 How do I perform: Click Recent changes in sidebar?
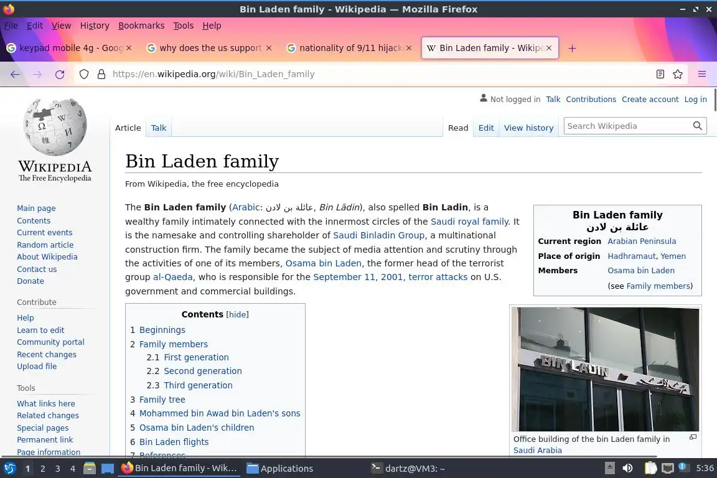coord(47,355)
